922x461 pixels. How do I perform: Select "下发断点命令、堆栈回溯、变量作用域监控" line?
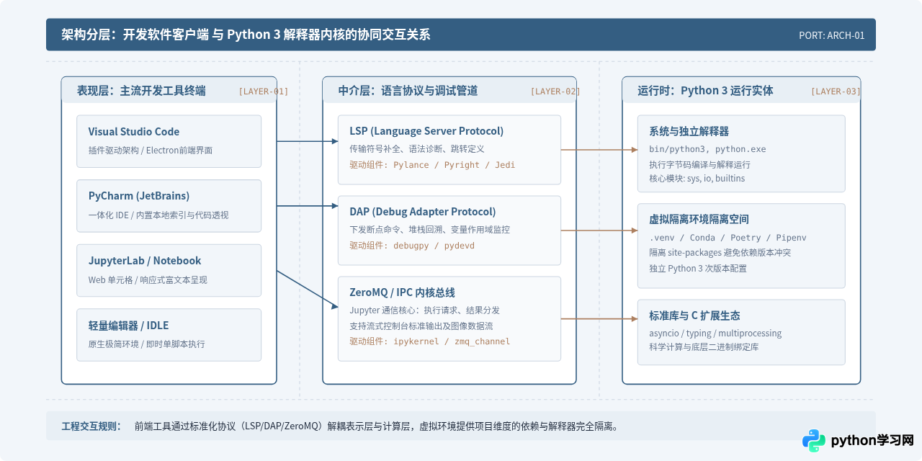430,230
